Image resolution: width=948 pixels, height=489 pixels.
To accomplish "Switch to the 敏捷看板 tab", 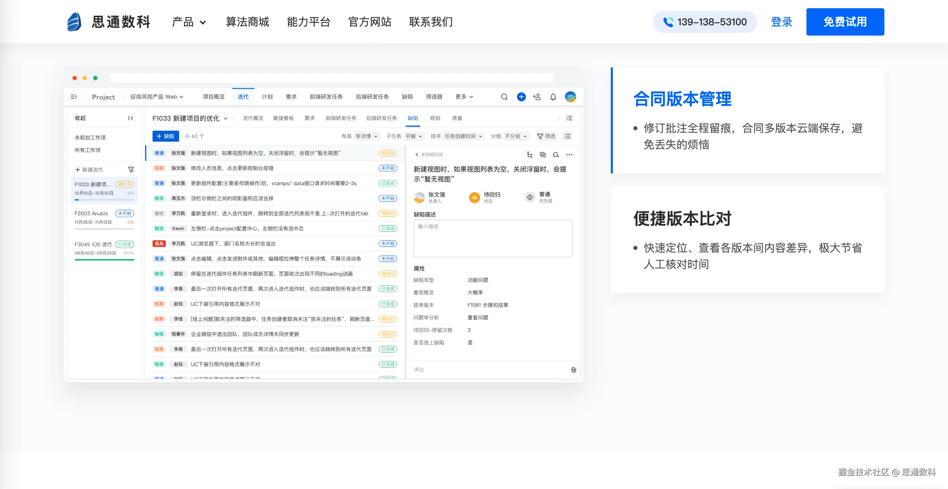I will pos(283,118).
